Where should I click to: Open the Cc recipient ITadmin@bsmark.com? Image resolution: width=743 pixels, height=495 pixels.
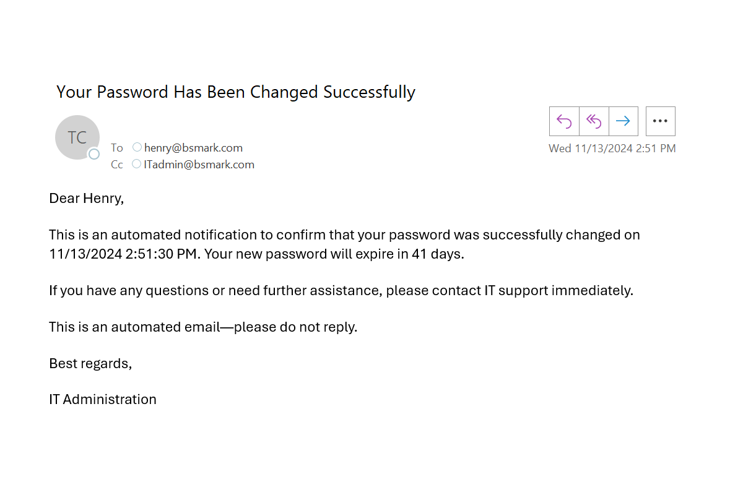pos(199,165)
